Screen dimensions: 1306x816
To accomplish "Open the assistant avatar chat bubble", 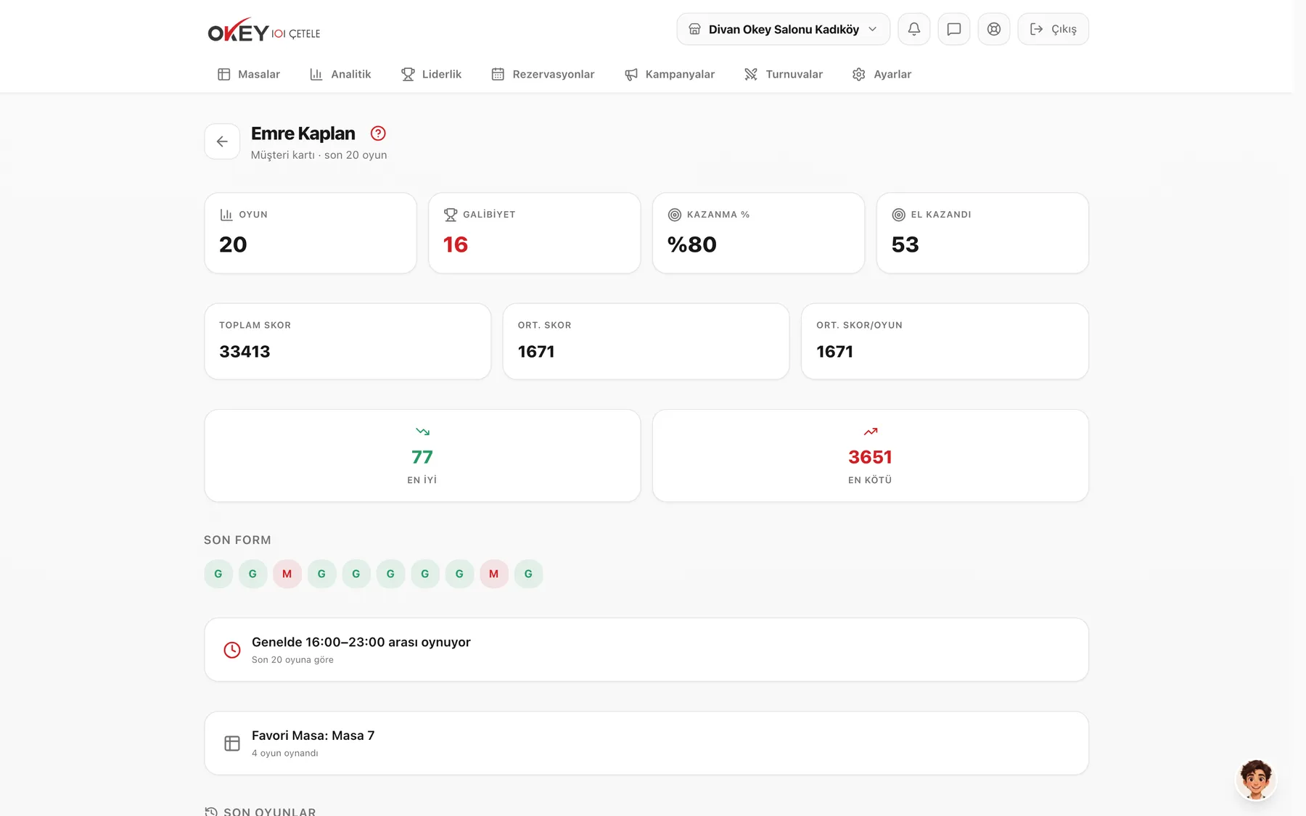I will pos(1256,780).
